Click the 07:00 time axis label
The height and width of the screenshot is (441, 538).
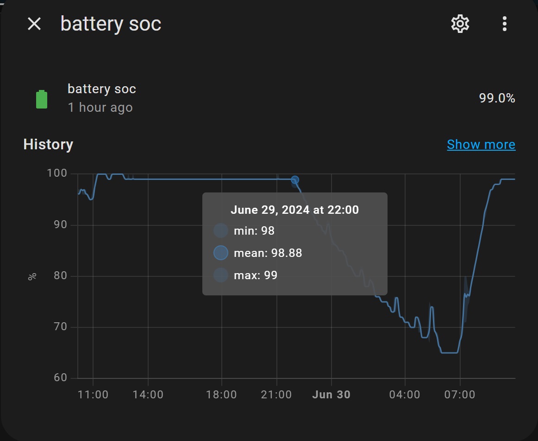[x=460, y=395]
